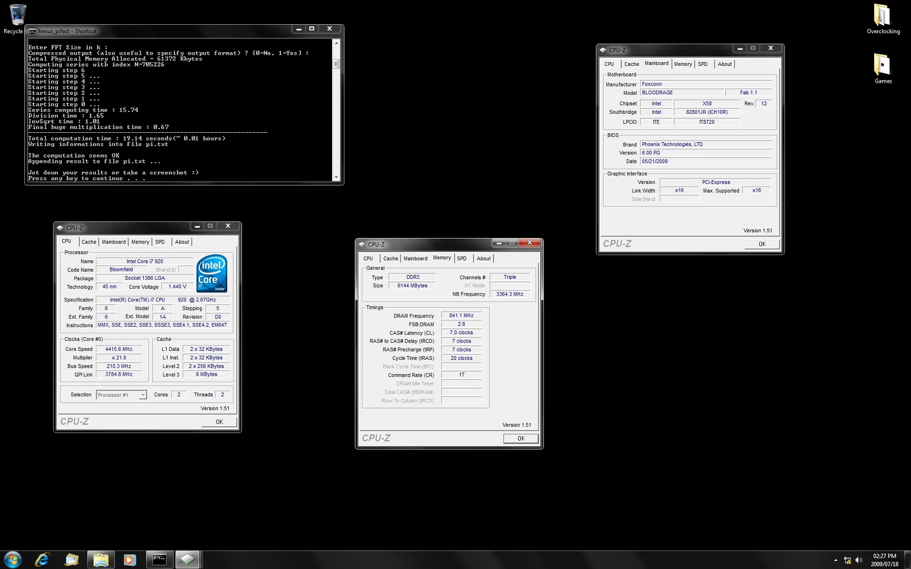The width and height of the screenshot is (911, 569).
Task: Click the console scrollbar thumb
Action: click(336, 64)
